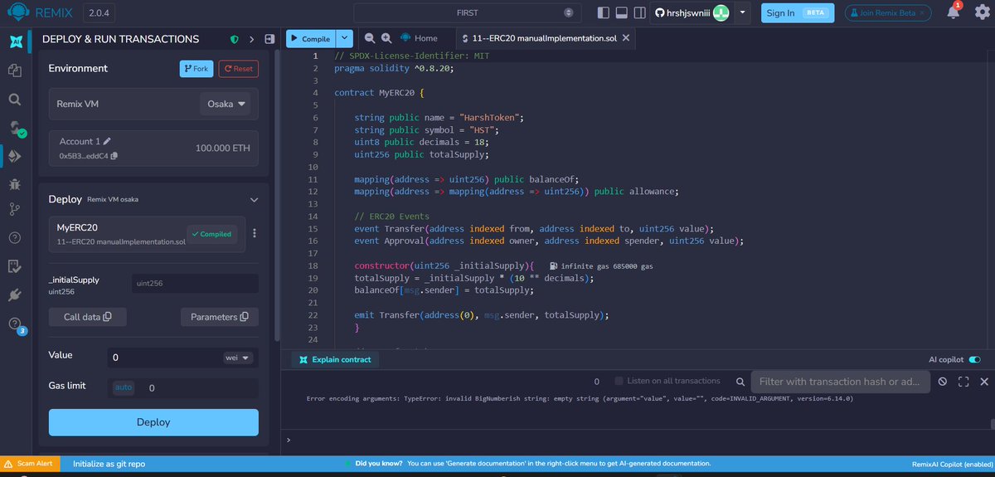
Task: Open MyERC20 contract three-dot menu
Action: [x=255, y=234]
